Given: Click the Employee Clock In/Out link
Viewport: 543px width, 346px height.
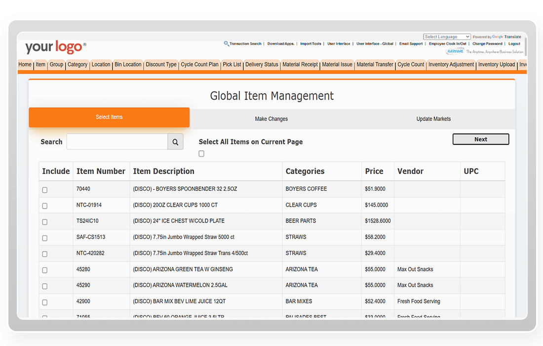Looking at the screenshot, I should click(x=447, y=43).
